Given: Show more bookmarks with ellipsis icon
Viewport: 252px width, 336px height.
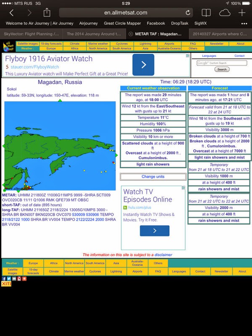Looking at the screenshot, I should pos(244,24).
